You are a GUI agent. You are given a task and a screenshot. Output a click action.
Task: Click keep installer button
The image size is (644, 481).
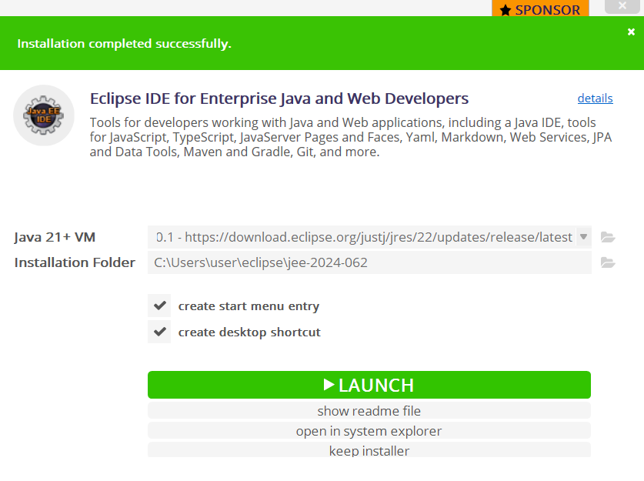[369, 450]
